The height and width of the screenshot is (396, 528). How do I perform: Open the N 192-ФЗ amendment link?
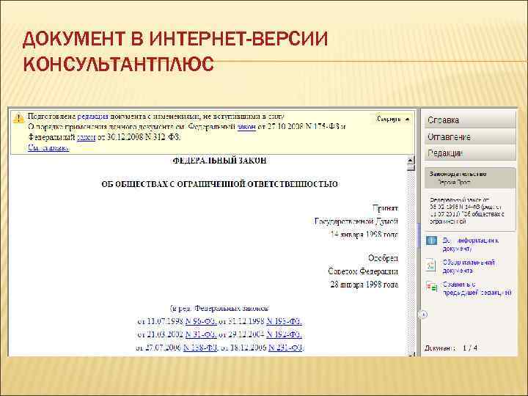point(284,334)
